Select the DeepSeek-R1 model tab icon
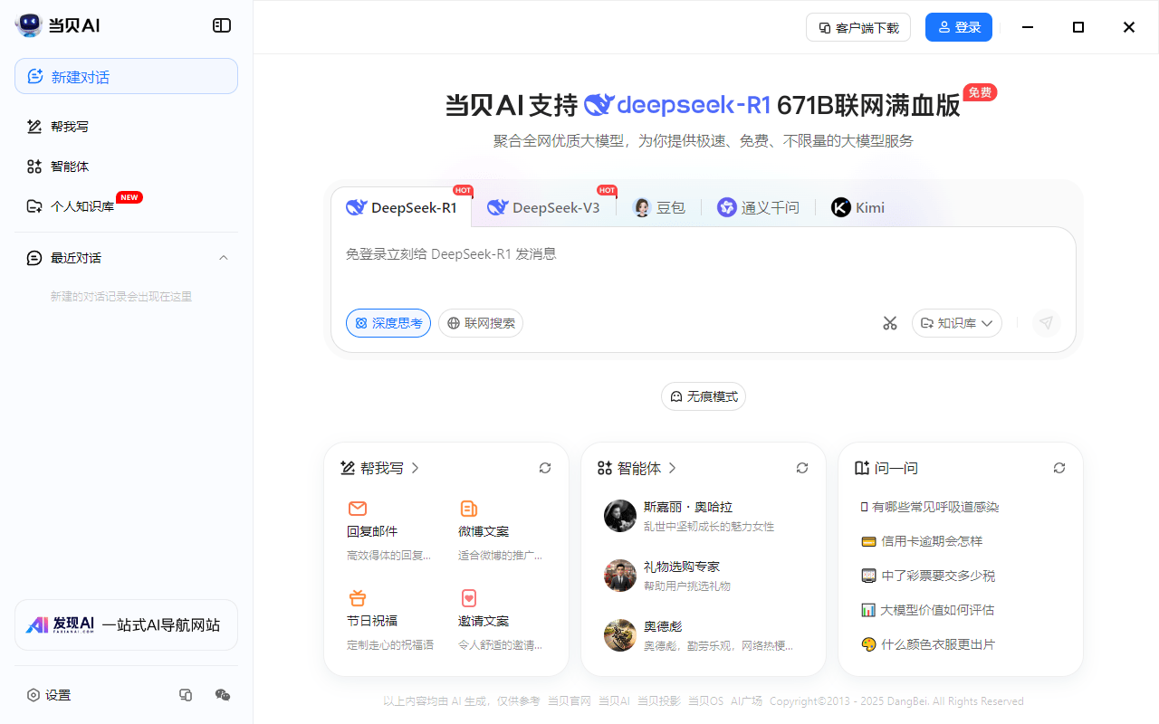The height and width of the screenshot is (724, 1159). click(355, 207)
